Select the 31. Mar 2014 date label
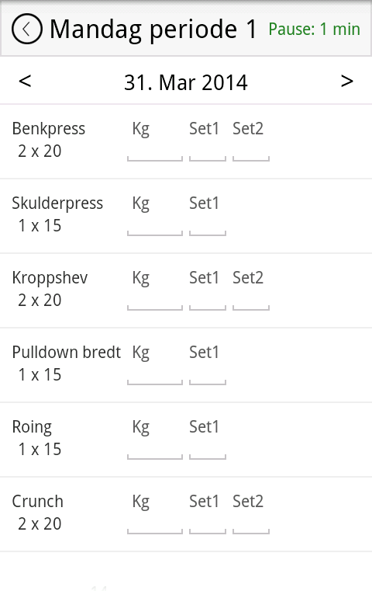Screen dimensions: 372x591 (186, 82)
